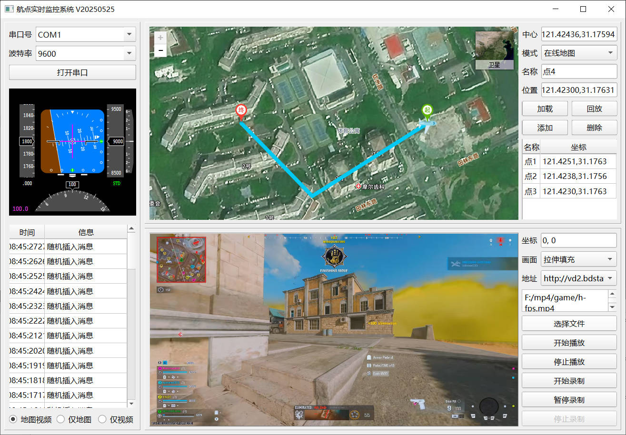Select 仅视频 display mode
The image size is (626, 435).
(x=116, y=419)
